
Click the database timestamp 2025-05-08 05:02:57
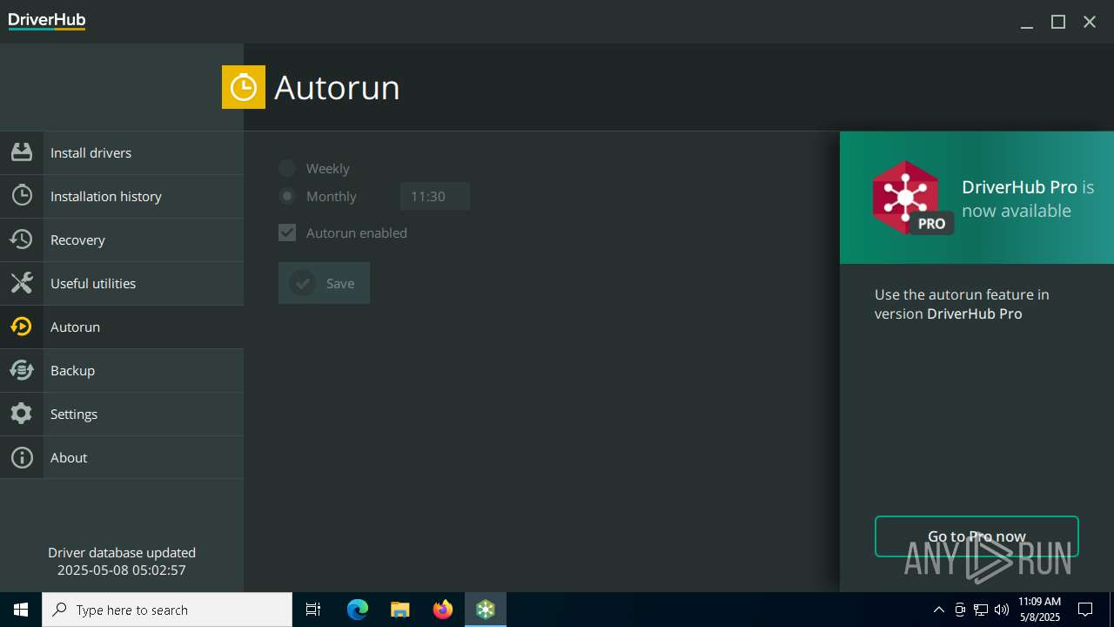122,570
